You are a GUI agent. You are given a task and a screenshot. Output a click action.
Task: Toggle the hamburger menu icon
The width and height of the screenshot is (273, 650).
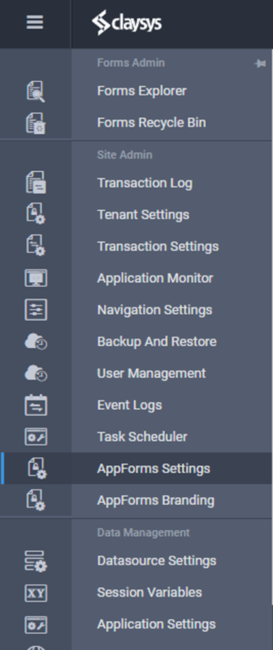click(x=35, y=22)
